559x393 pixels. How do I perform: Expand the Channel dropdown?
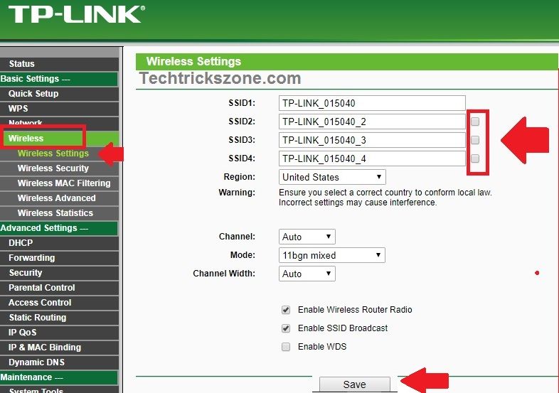[307, 237]
